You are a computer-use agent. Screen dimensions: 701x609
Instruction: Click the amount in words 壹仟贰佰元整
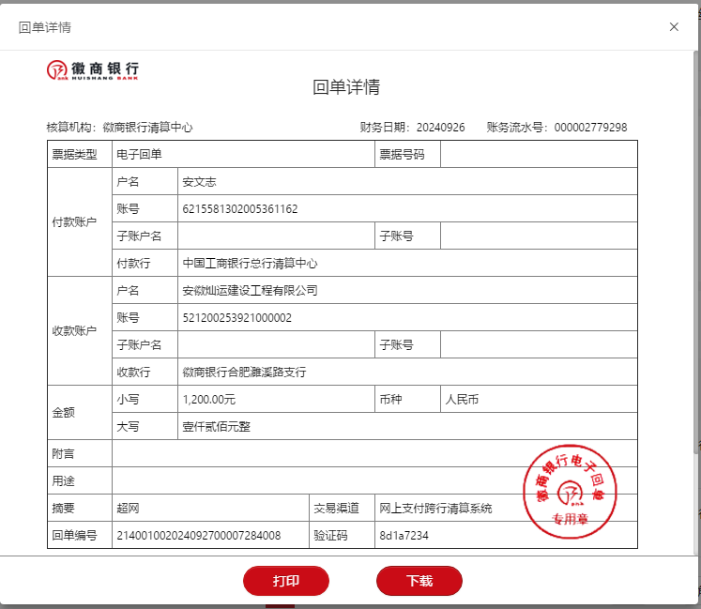216,427
